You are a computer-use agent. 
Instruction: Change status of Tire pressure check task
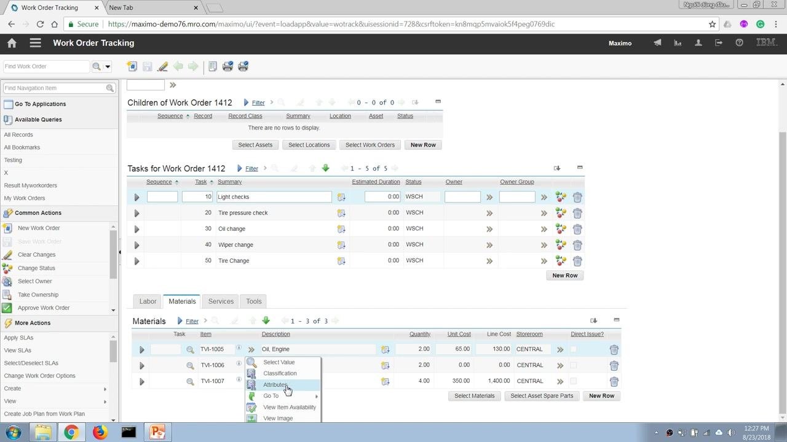[x=560, y=213]
